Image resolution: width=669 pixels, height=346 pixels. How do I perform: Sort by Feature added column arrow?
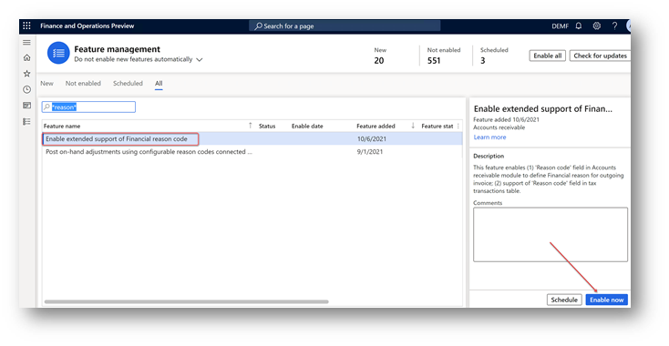coord(413,126)
